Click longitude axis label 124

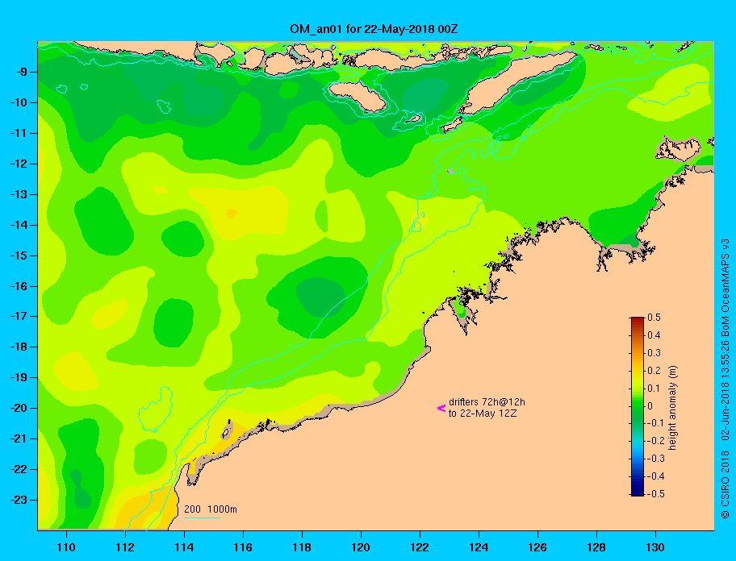click(479, 547)
